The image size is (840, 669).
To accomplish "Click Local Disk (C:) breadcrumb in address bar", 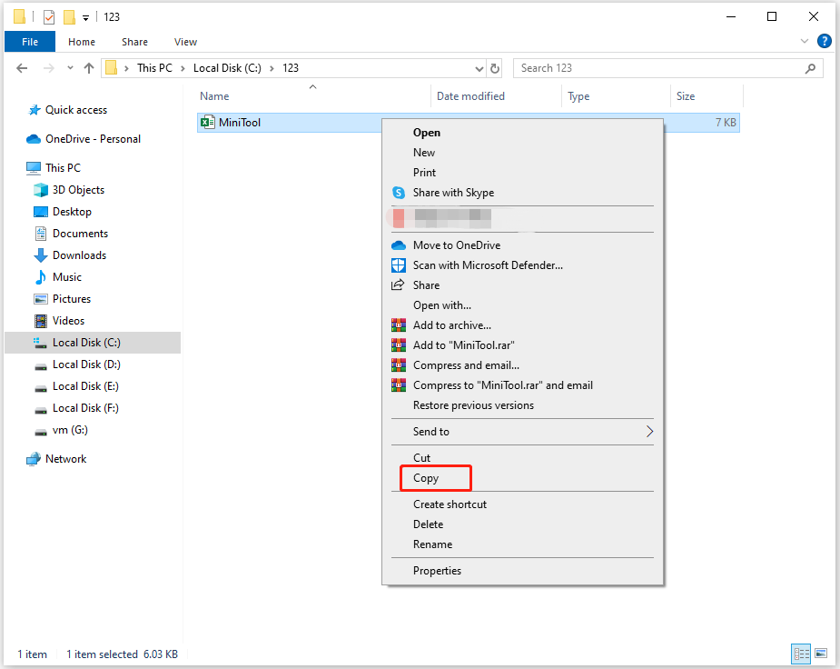I will point(227,68).
